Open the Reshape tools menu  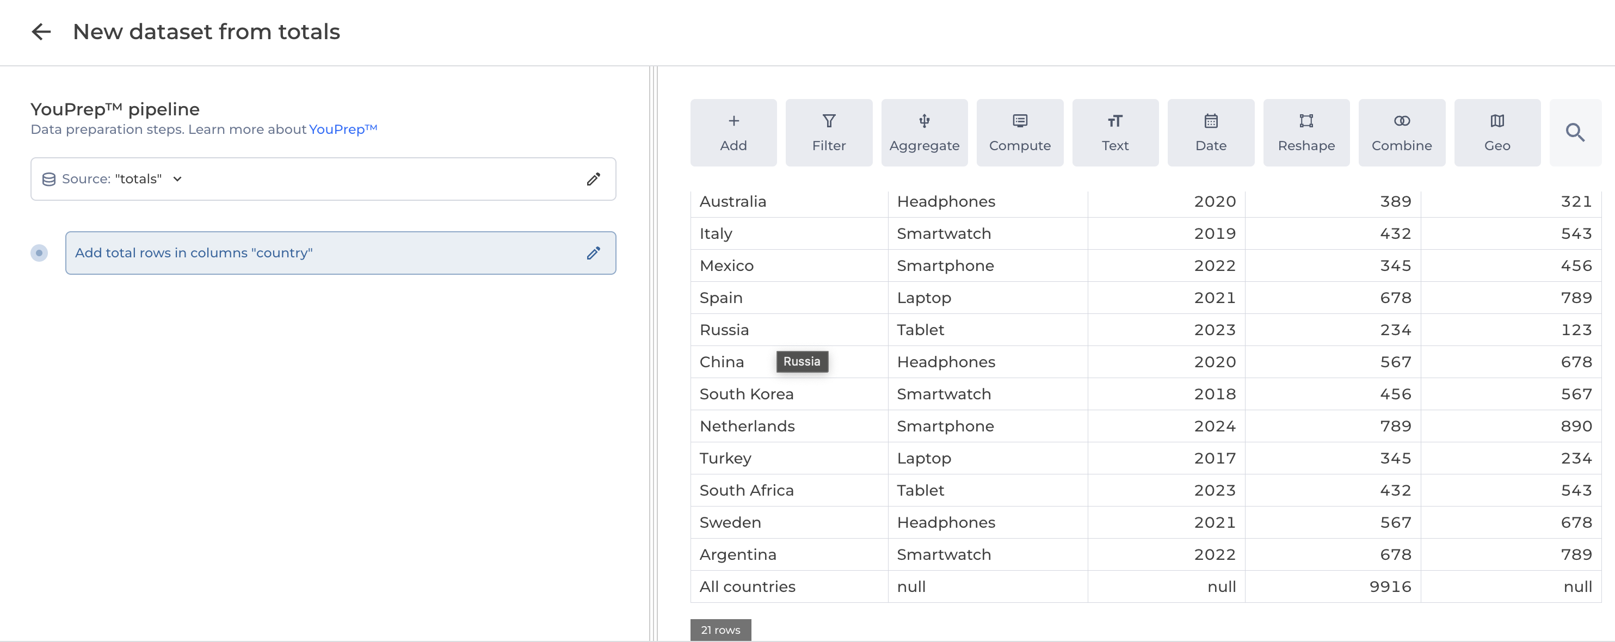(x=1306, y=132)
